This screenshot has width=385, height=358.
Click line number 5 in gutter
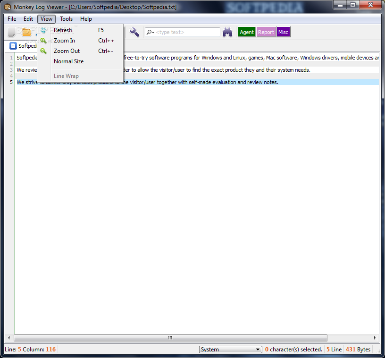[x=11, y=82]
